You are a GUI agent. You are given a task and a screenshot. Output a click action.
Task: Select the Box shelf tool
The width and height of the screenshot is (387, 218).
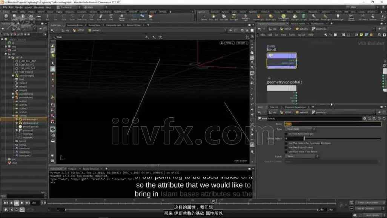point(6,17)
